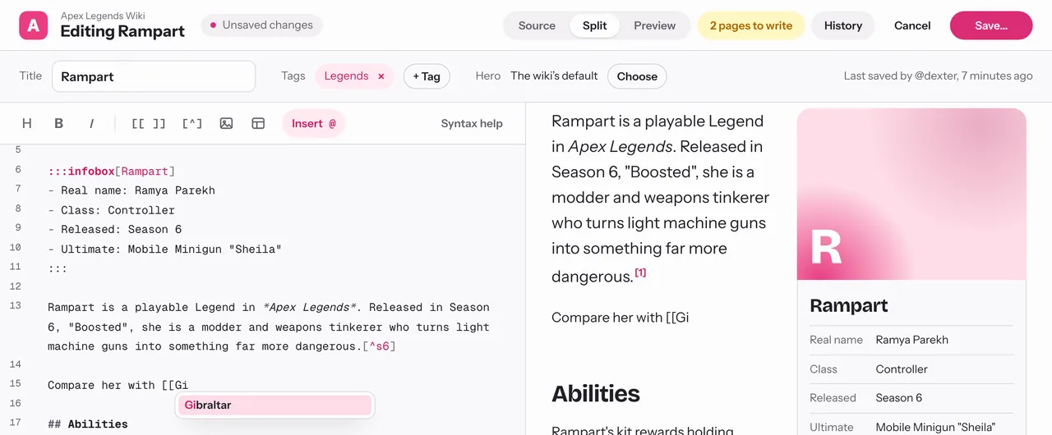The height and width of the screenshot is (435, 1052).
Task: Click 'Last saved by @dexter' status text
Action: click(938, 76)
